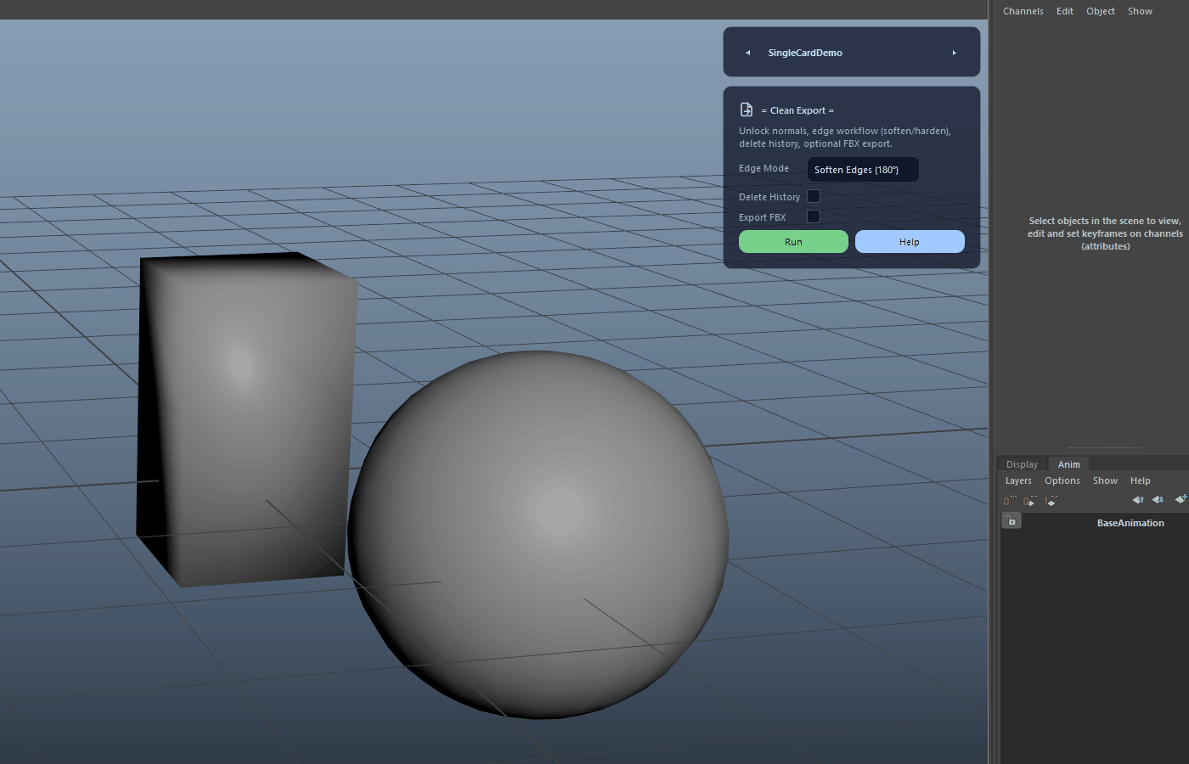Image resolution: width=1189 pixels, height=764 pixels.
Task: Click the full weight and key layer icon
Action: tap(1050, 501)
